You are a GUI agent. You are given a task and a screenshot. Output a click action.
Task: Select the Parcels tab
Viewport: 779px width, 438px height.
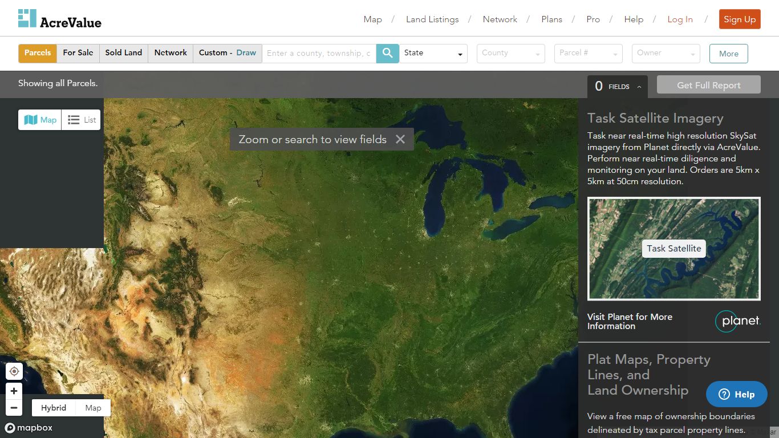(38, 53)
